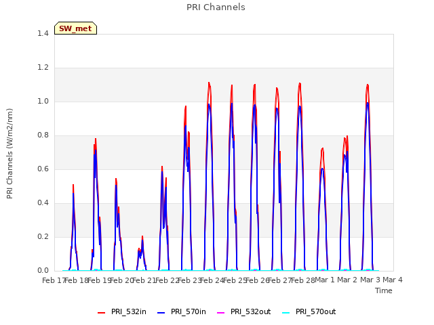Click the Feb 28 x-axis date label

click(303, 280)
